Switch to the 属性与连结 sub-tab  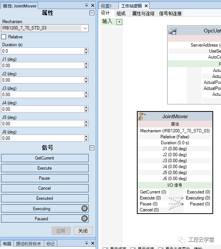click(143, 13)
